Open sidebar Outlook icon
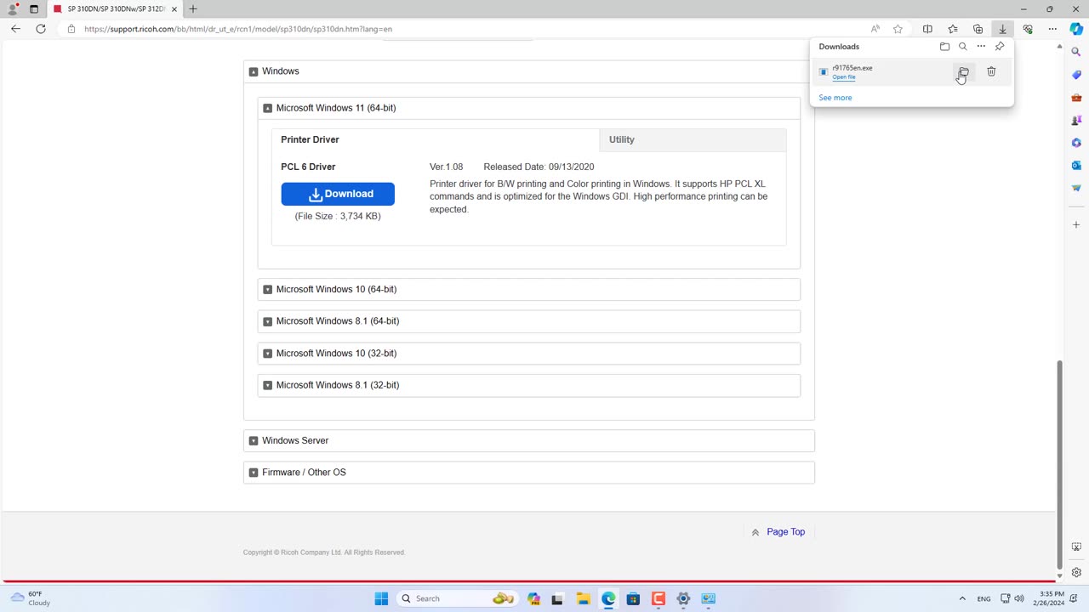 pyautogui.click(x=1076, y=165)
